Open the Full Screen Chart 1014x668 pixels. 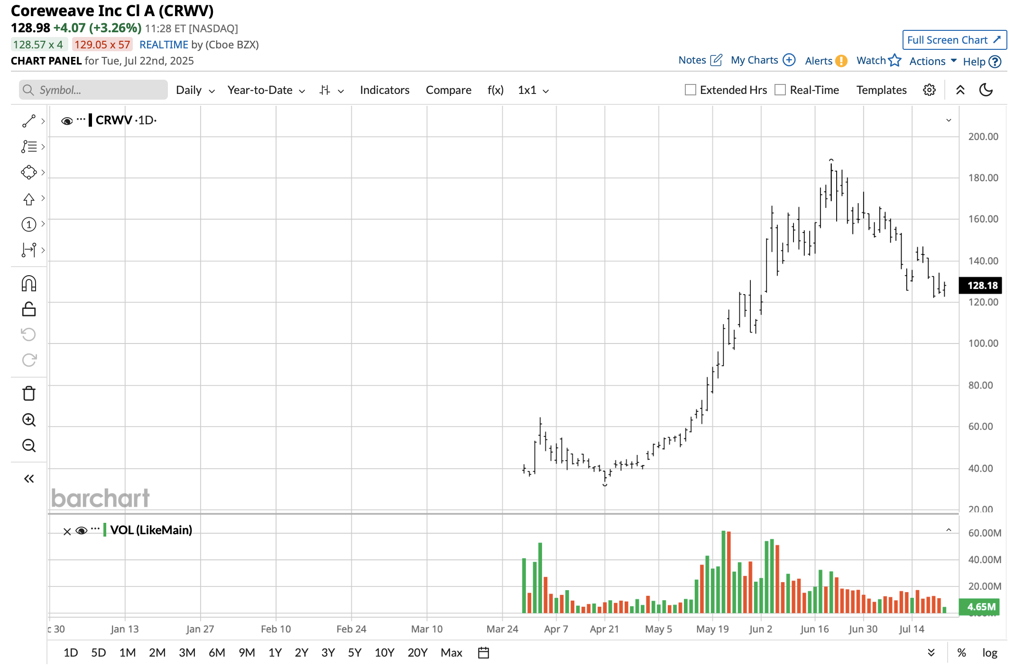pos(954,40)
